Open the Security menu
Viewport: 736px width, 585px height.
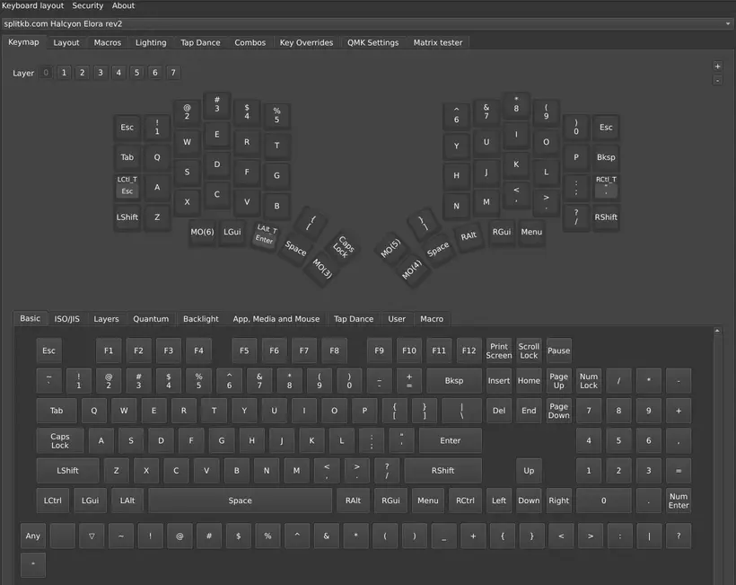pos(88,5)
